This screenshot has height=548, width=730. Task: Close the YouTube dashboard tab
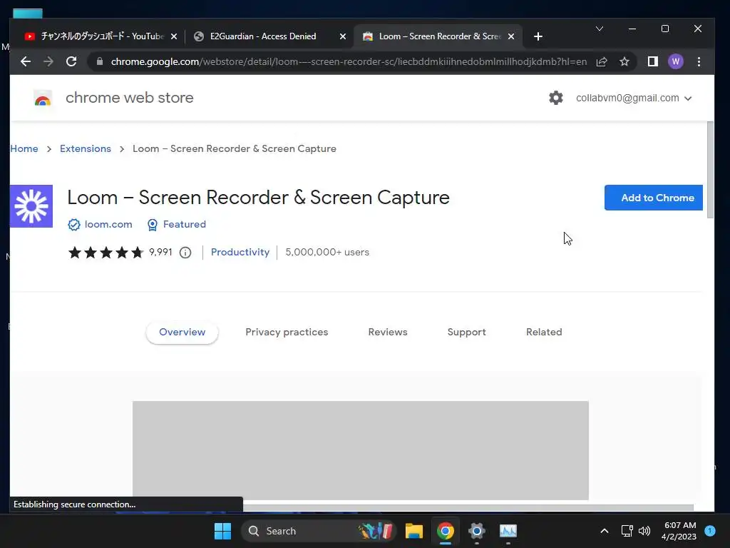174,36
